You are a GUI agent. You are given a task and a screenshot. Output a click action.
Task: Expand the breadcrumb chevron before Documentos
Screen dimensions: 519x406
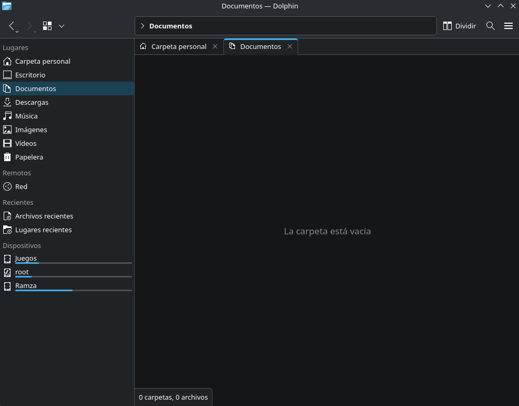[143, 26]
